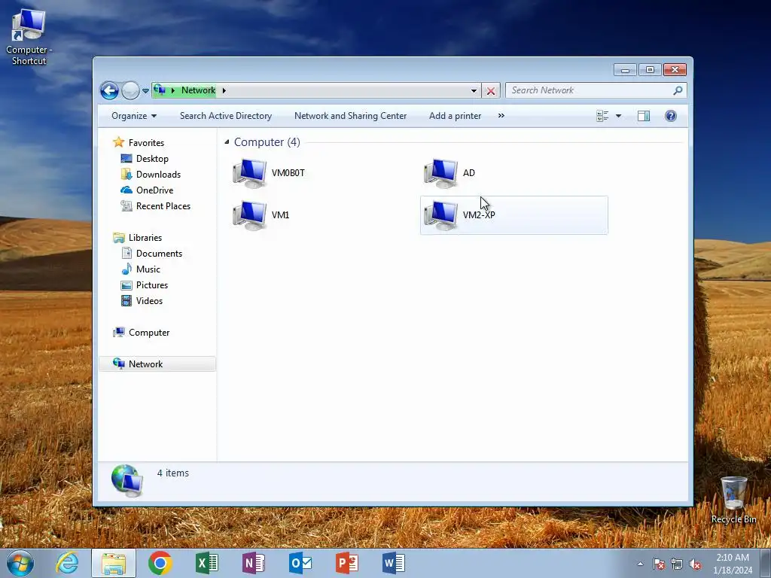Collapse the Computer (4) group
The height and width of the screenshot is (578, 771).
click(x=227, y=142)
